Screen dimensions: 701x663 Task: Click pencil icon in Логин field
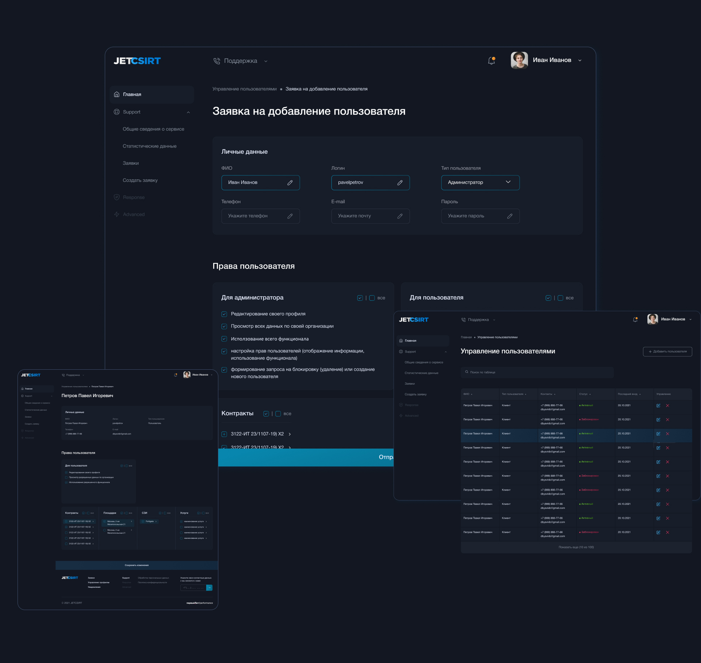pyautogui.click(x=400, y=183)
